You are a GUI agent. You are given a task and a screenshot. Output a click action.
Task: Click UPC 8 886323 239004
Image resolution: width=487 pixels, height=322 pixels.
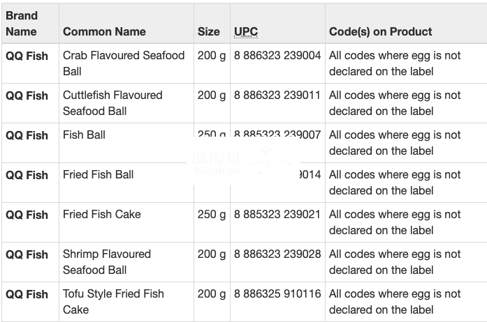277,56
